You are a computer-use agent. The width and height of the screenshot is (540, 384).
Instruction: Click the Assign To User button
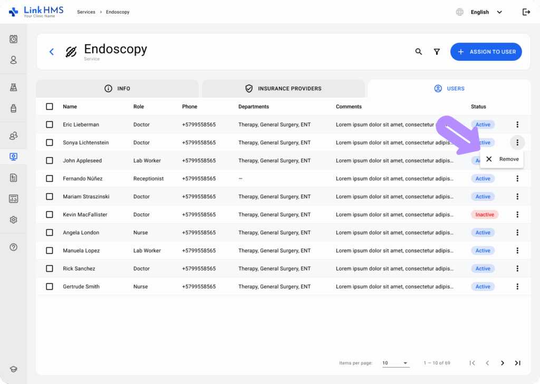pos(486,52)
